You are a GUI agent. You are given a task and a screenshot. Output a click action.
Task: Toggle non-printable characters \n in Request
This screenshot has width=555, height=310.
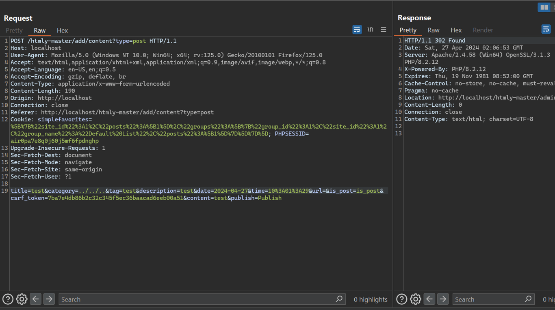pyautogui.click(x=370, y=30)
